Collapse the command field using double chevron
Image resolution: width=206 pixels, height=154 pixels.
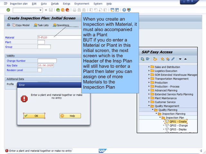pyautogui.click(x=46, y=10)
